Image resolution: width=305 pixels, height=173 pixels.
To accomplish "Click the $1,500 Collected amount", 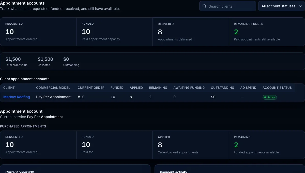I will (45, 59).
